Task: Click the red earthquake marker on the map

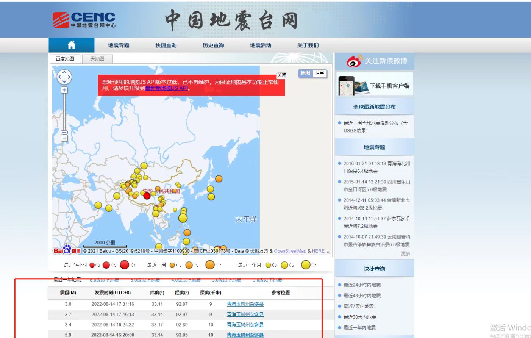Action: click(147, 196)
